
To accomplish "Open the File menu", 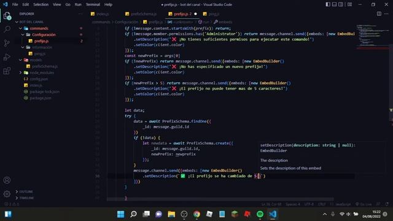I will point(15,4).
